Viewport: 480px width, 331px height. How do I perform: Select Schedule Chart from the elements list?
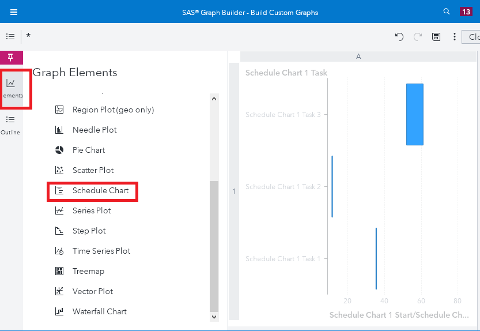tap(100, 190)
